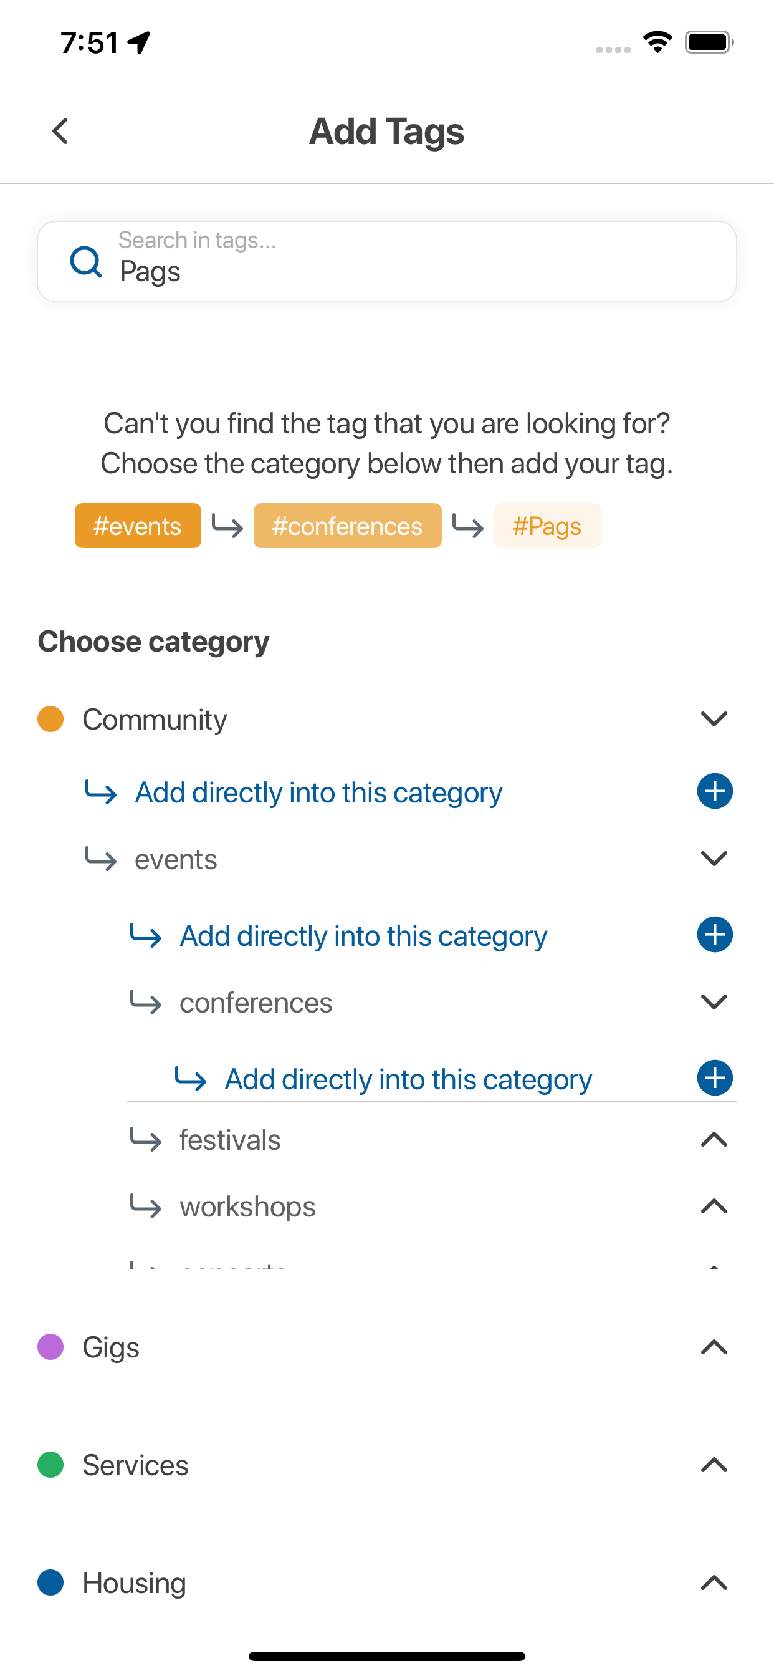Image resolution: width=774 pixels, height=1676 pixels.
Task: Expand the workshops subcategory
Action: (x=714, y=1206)
